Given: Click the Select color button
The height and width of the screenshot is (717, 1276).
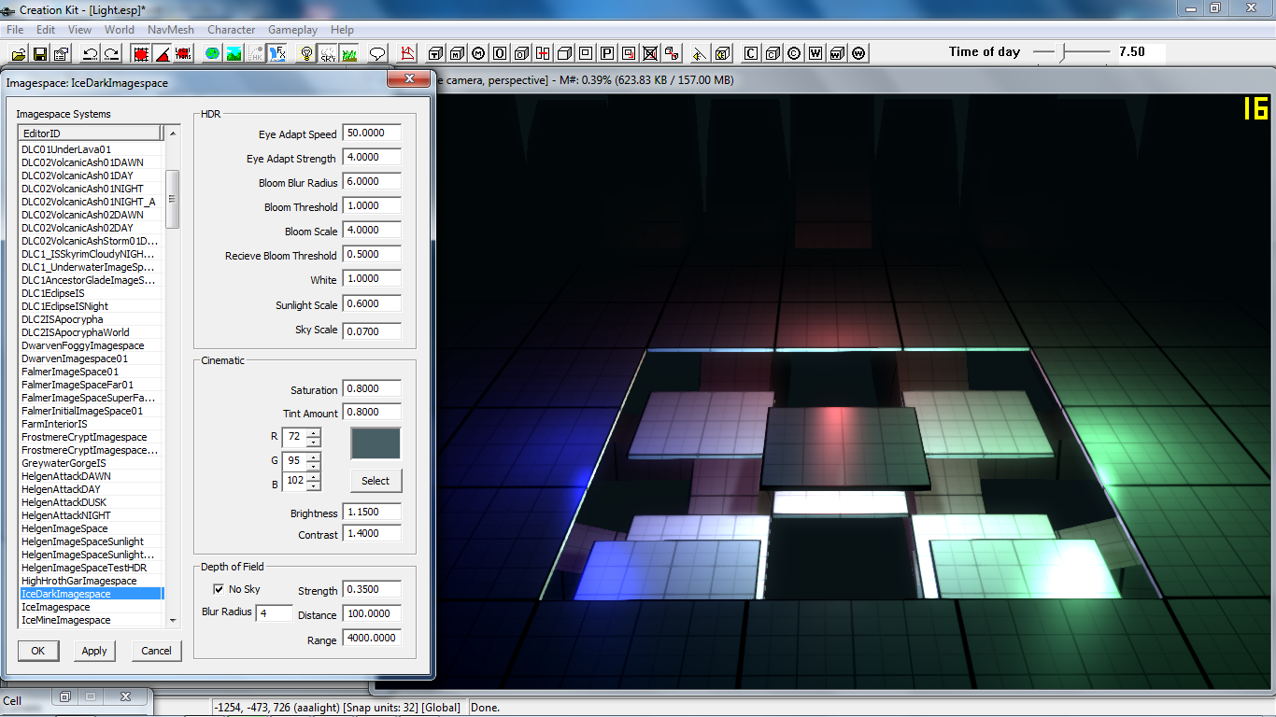Looking at the screenshot, I should pos(376,481).
